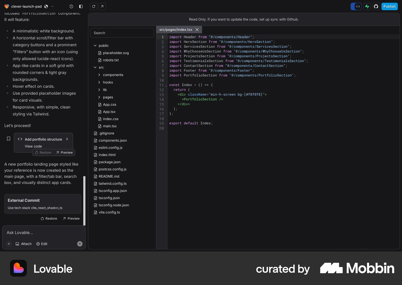Select the src/pages/Index.tsx tab
This screenshot has width=402, height=285.
tap(176, 30)
